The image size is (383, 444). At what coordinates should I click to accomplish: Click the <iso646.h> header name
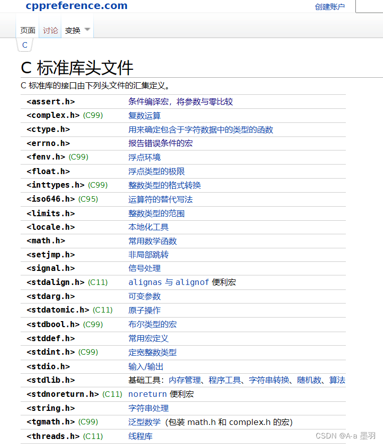pyautogui.click(x=51, y=199)
